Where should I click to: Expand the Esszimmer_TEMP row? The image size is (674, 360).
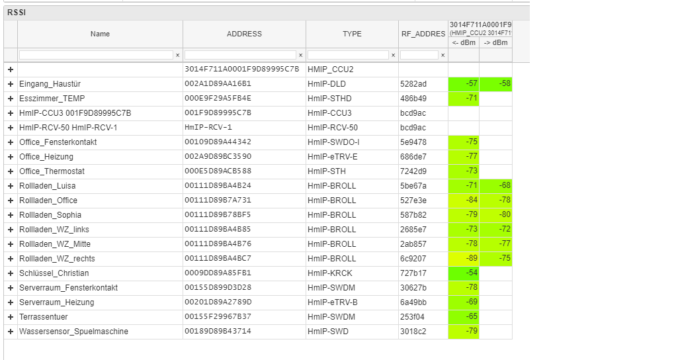click(11, 99)
